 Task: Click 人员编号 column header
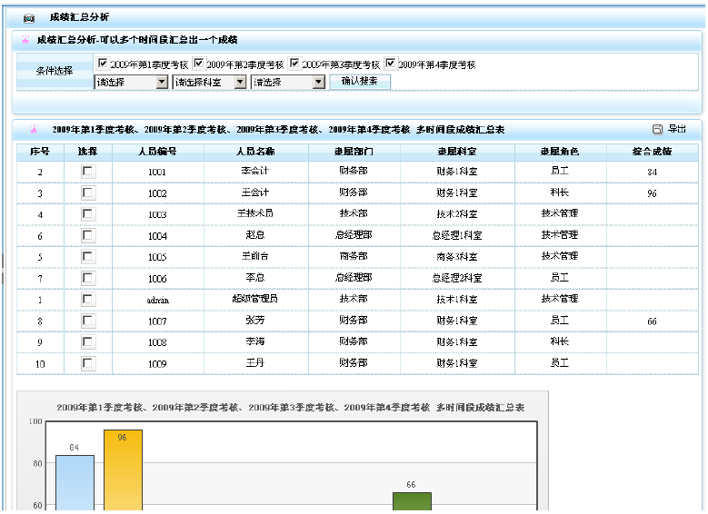click(157, 152)
